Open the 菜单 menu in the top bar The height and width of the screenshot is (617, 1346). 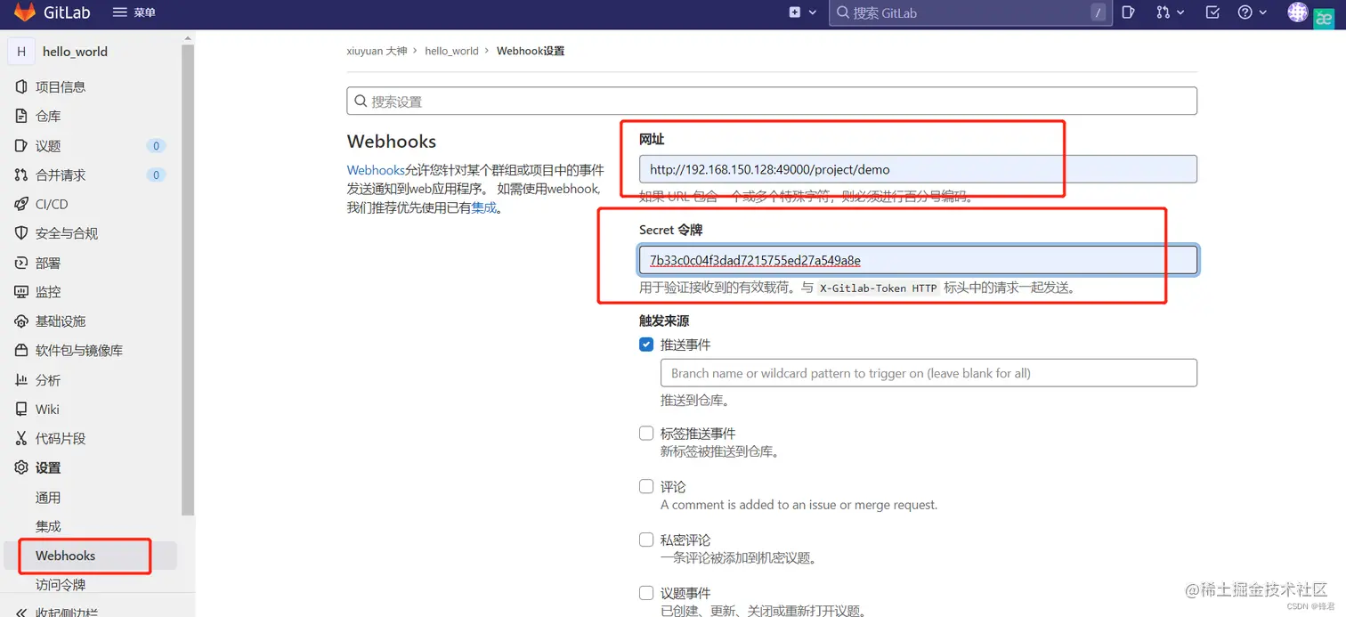coord(134,12)
